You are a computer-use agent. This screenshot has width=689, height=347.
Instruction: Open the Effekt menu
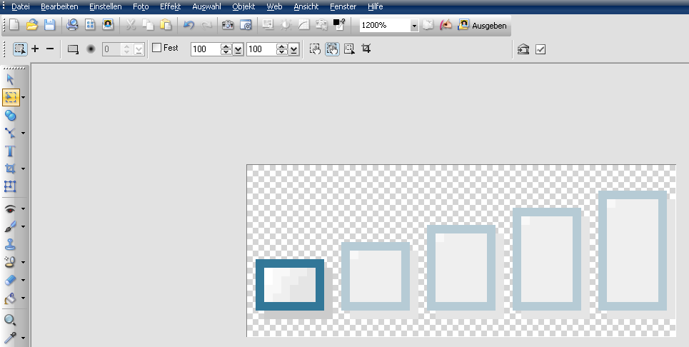coord(170,6)
